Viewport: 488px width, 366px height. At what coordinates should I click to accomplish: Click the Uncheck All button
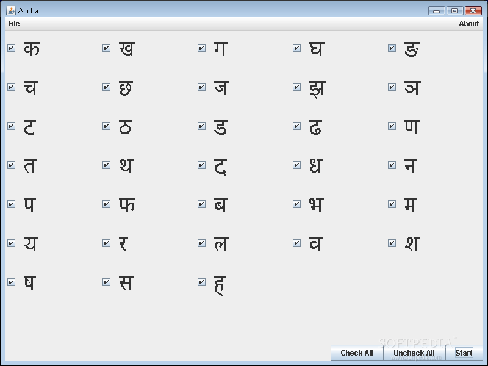pos(414,353)
